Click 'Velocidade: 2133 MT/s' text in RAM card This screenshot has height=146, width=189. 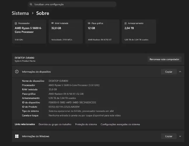[x=62, y=40]
